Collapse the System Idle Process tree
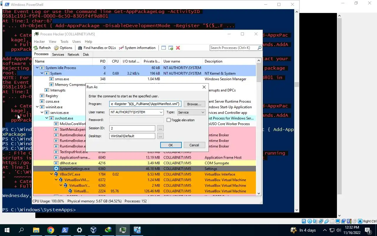Viewport: 377px width, 236px height. (37, 68)
